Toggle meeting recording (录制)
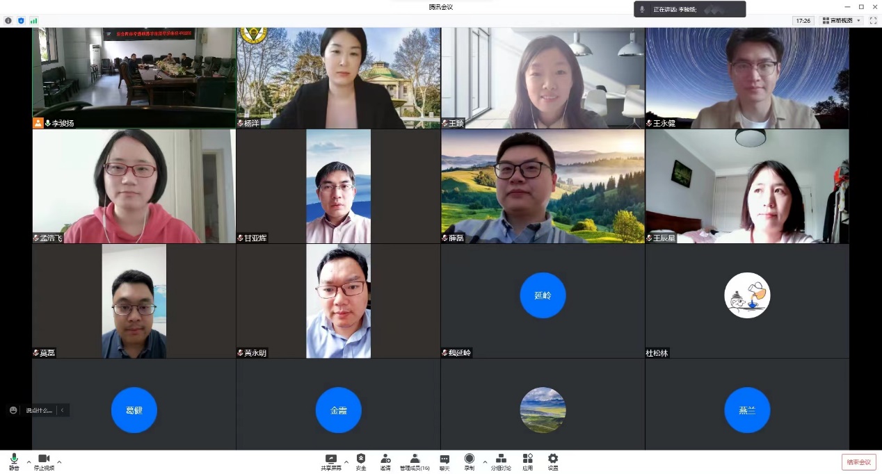 coord(470,461)
